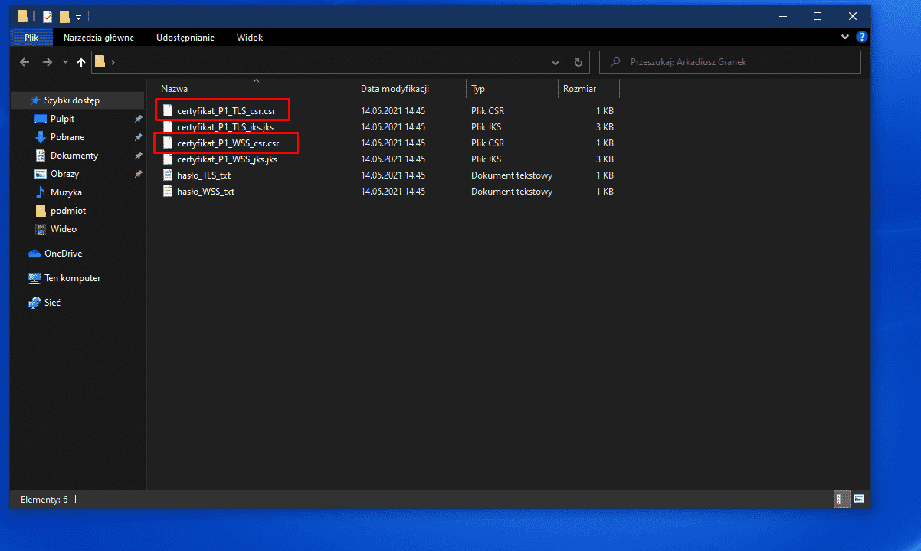This screenshot has width=921, height=551.
Task: Click the Dokument tekstowy type of hasło_TLS_txt
Action: point(512,175)
